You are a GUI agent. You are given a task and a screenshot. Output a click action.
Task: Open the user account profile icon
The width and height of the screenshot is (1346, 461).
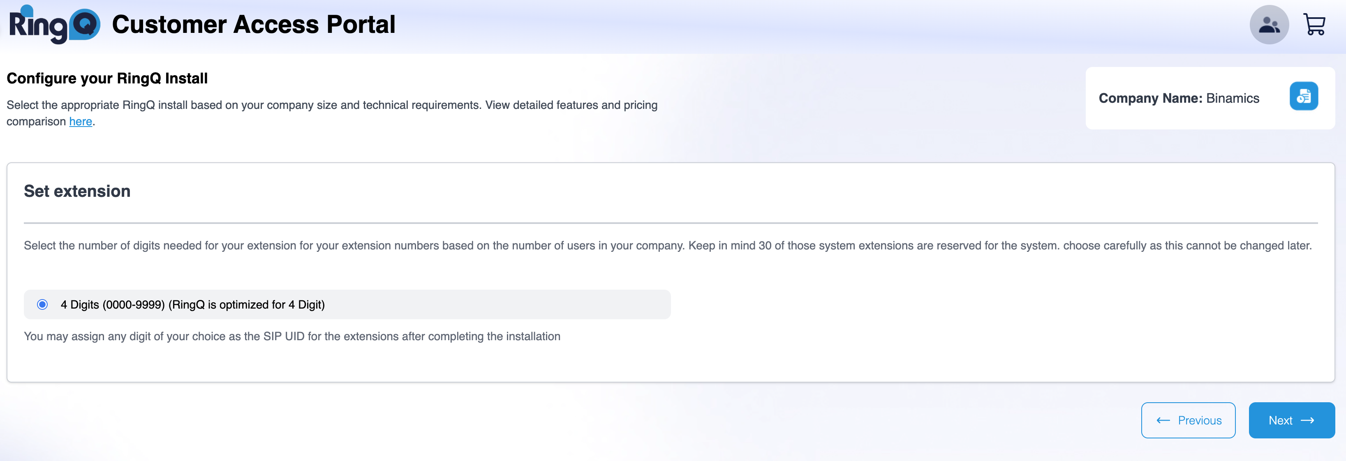(1269, 25)
